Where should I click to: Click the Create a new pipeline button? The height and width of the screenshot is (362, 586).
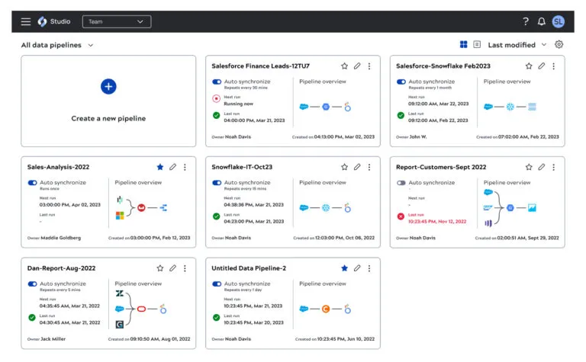pos(108,101)
